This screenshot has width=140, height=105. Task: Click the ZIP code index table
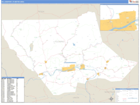click(13, 90)
